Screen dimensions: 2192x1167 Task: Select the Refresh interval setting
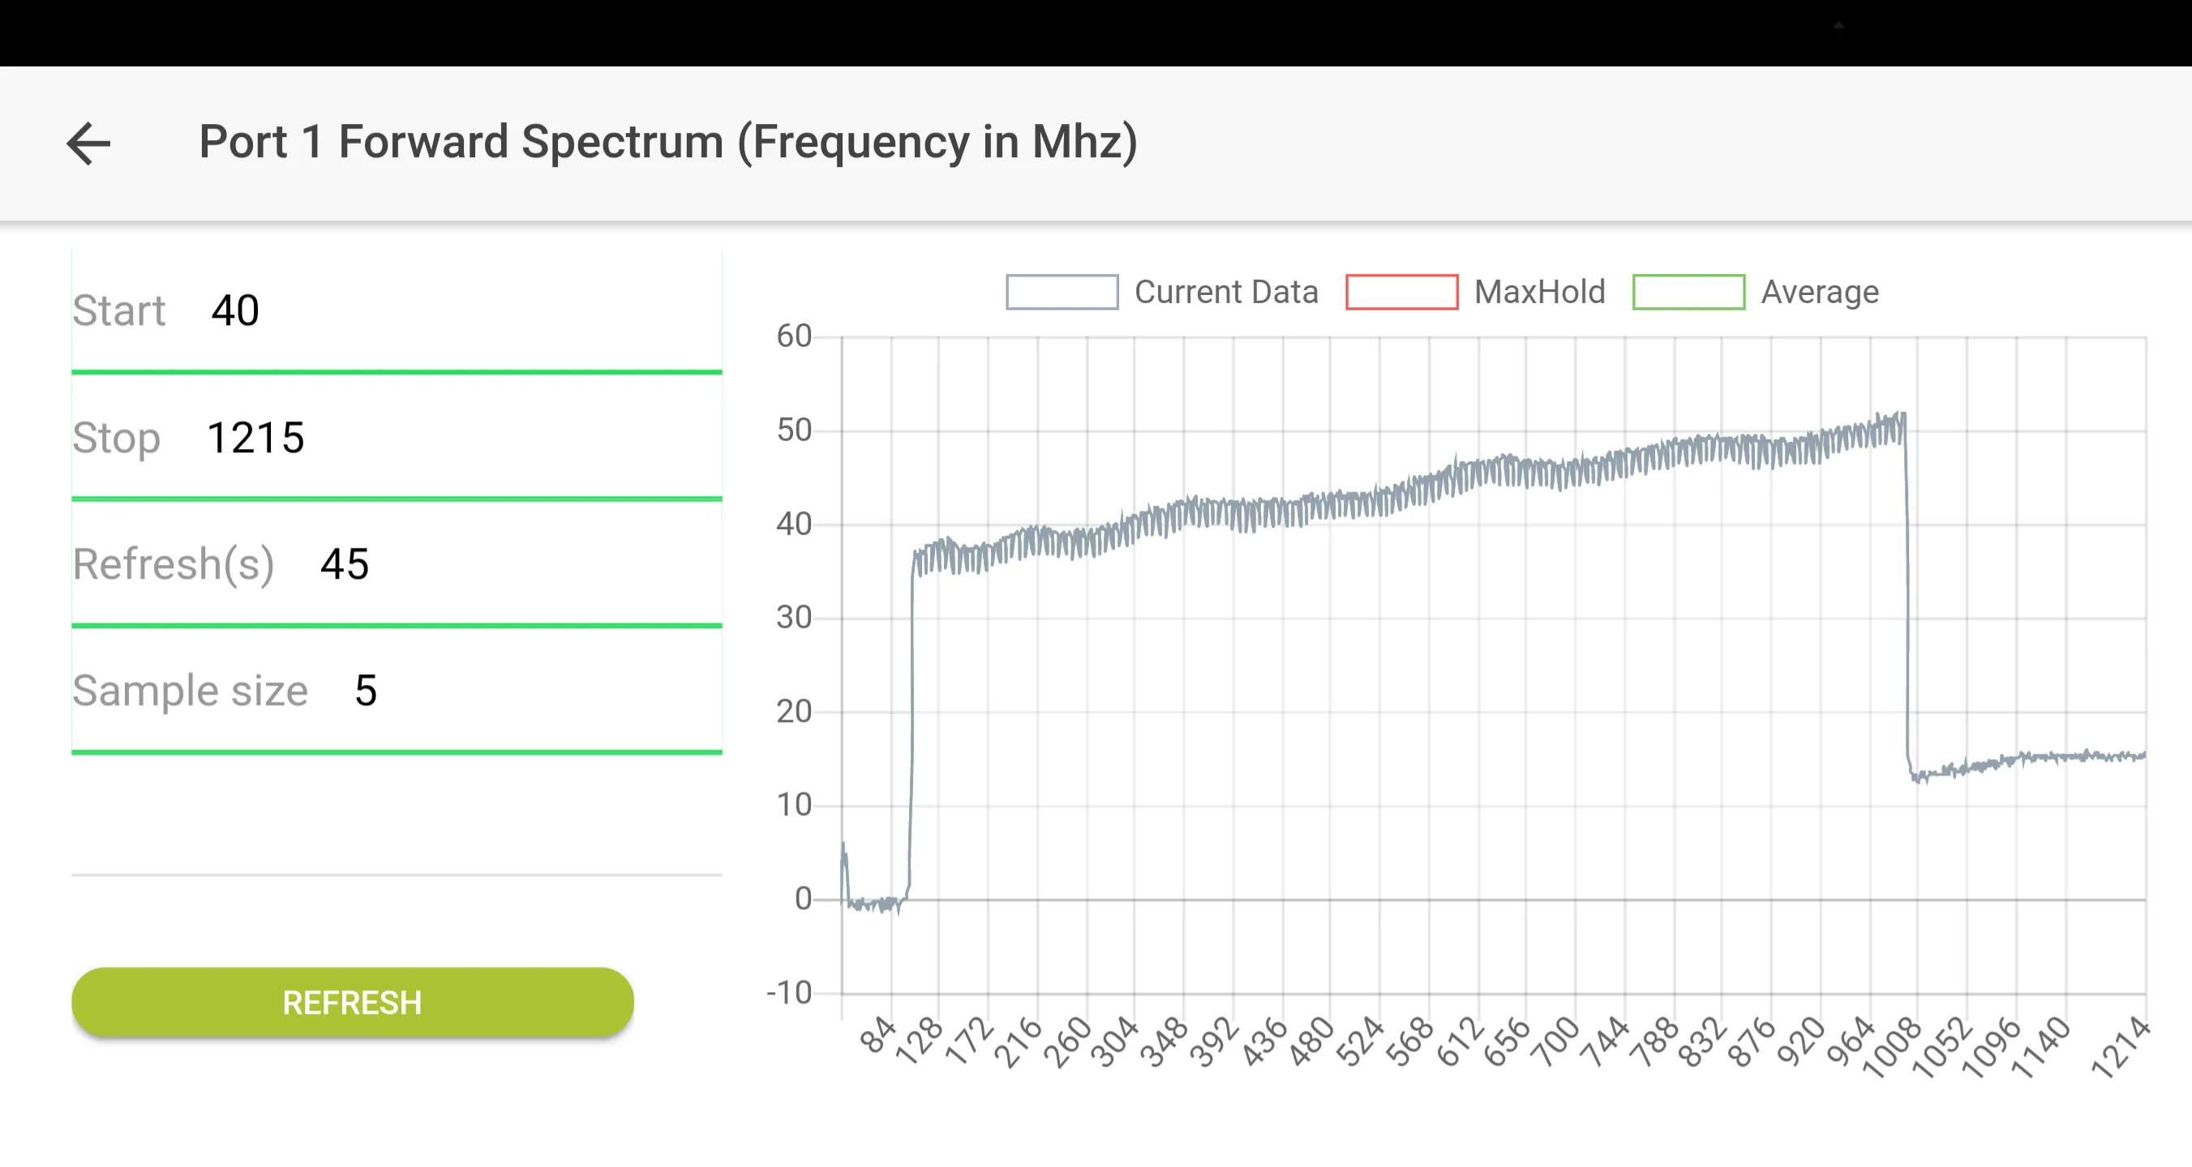pos(344,563)
